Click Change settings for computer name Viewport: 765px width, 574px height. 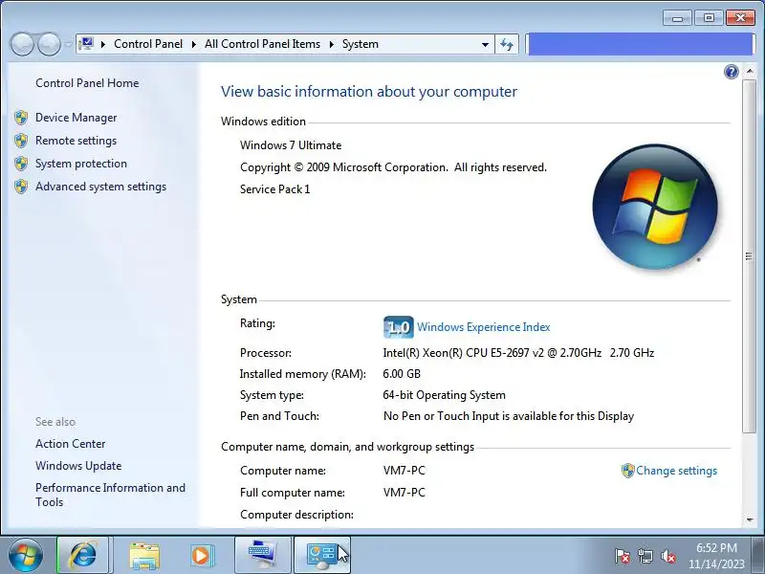click(x=676, y=471)
